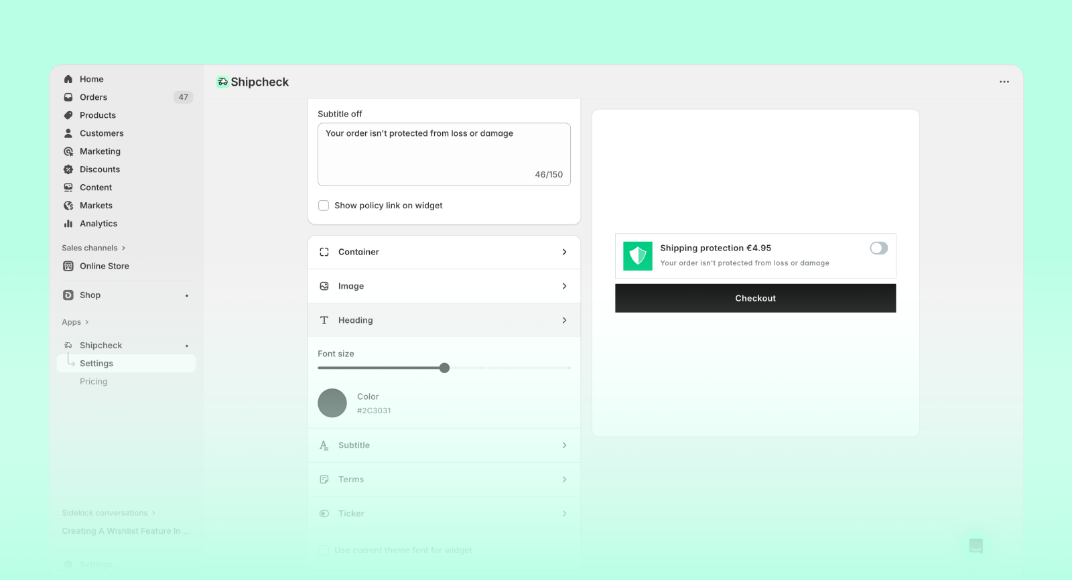This screenshot has height=580, width=1072.
Task: Open the chat bubble widget
Action: tap(976, 546)
